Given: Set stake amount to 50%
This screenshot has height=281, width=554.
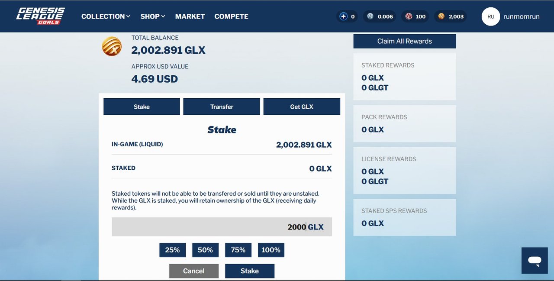Looking at the screenshot, I should (205, 250).
